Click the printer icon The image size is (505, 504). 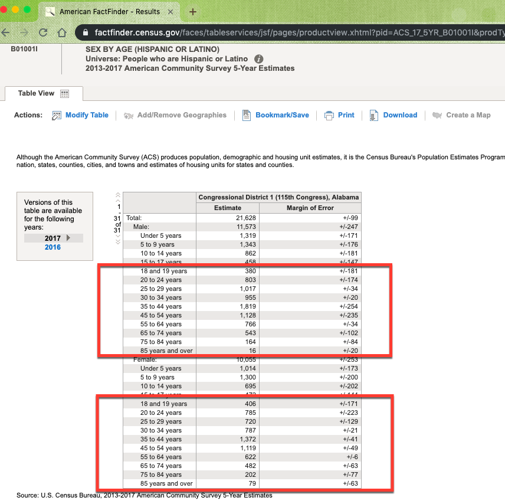click(329, 116)
